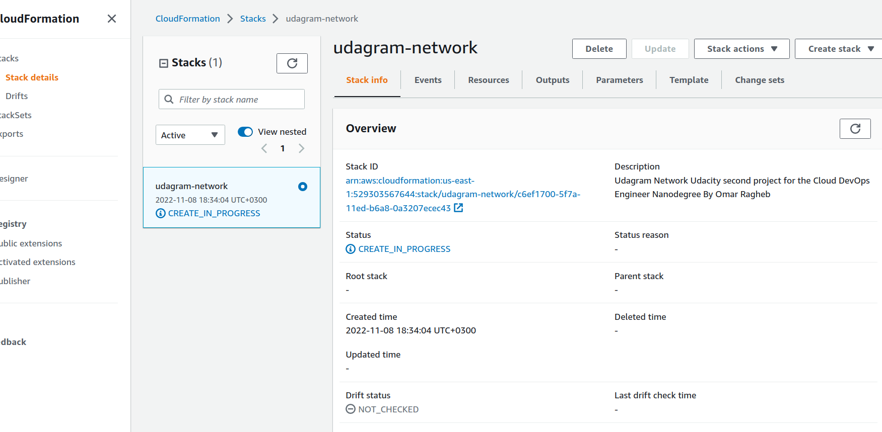The image size is (882, 432).
Task: Click the Update button
Action: point(660,49)
